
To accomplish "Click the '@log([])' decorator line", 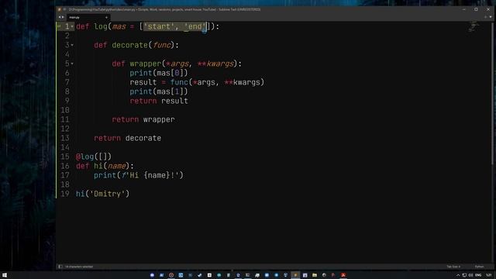I will (x=94, y=157).
